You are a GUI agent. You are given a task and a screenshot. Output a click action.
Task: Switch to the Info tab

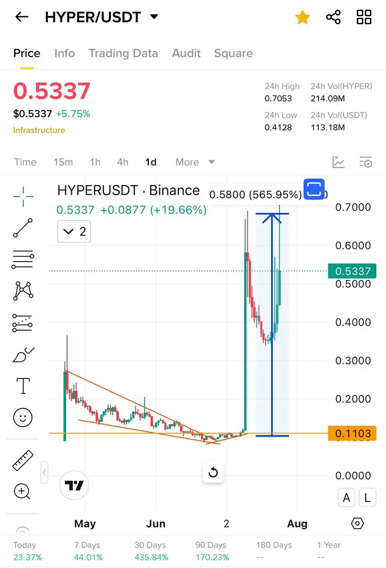tap(65, 53)
